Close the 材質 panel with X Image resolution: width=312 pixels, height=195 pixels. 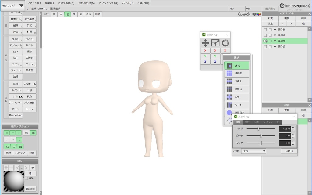pos(310,105)
